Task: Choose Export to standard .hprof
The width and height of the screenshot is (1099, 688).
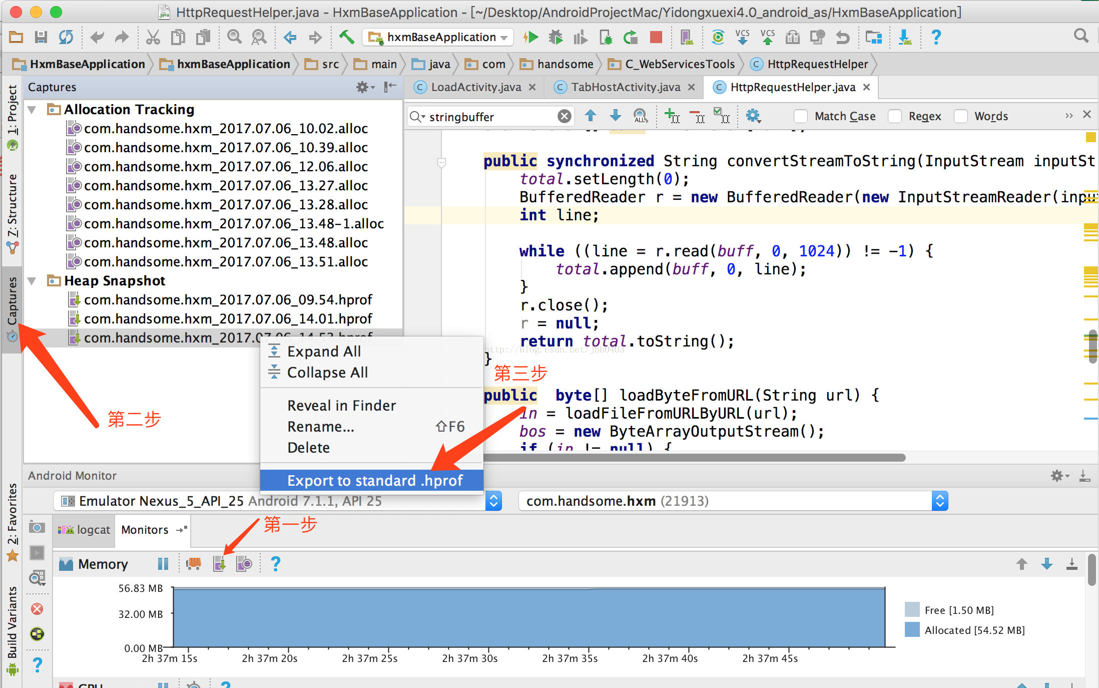Action: pyautogui.click(x=371, y=481)
